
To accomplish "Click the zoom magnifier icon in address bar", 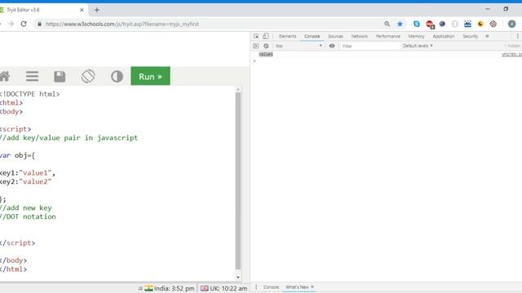I will pos(387,24).
